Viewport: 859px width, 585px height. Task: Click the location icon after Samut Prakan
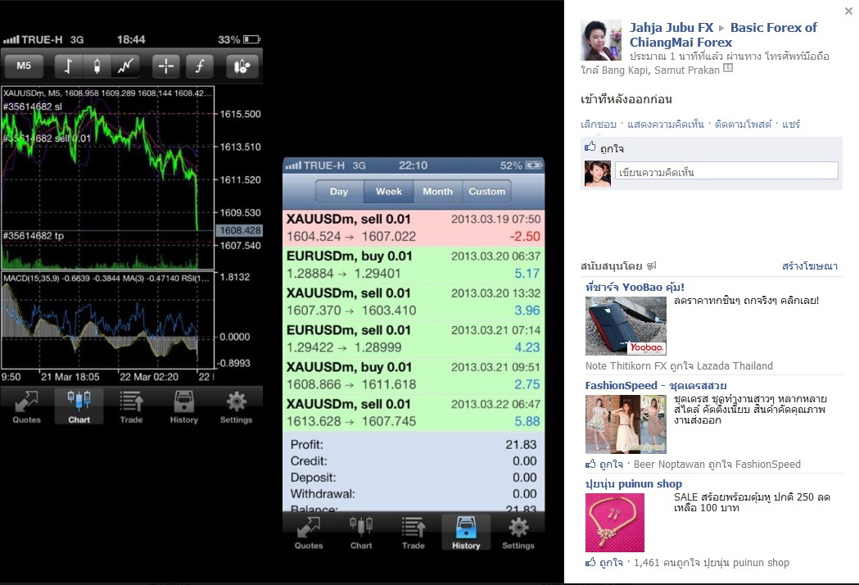pos(728,69)
